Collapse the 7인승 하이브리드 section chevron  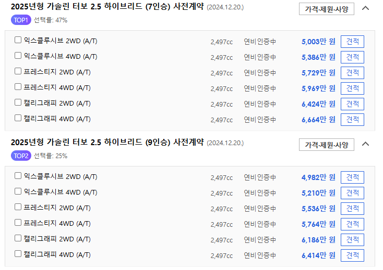(x=365, y=8)
